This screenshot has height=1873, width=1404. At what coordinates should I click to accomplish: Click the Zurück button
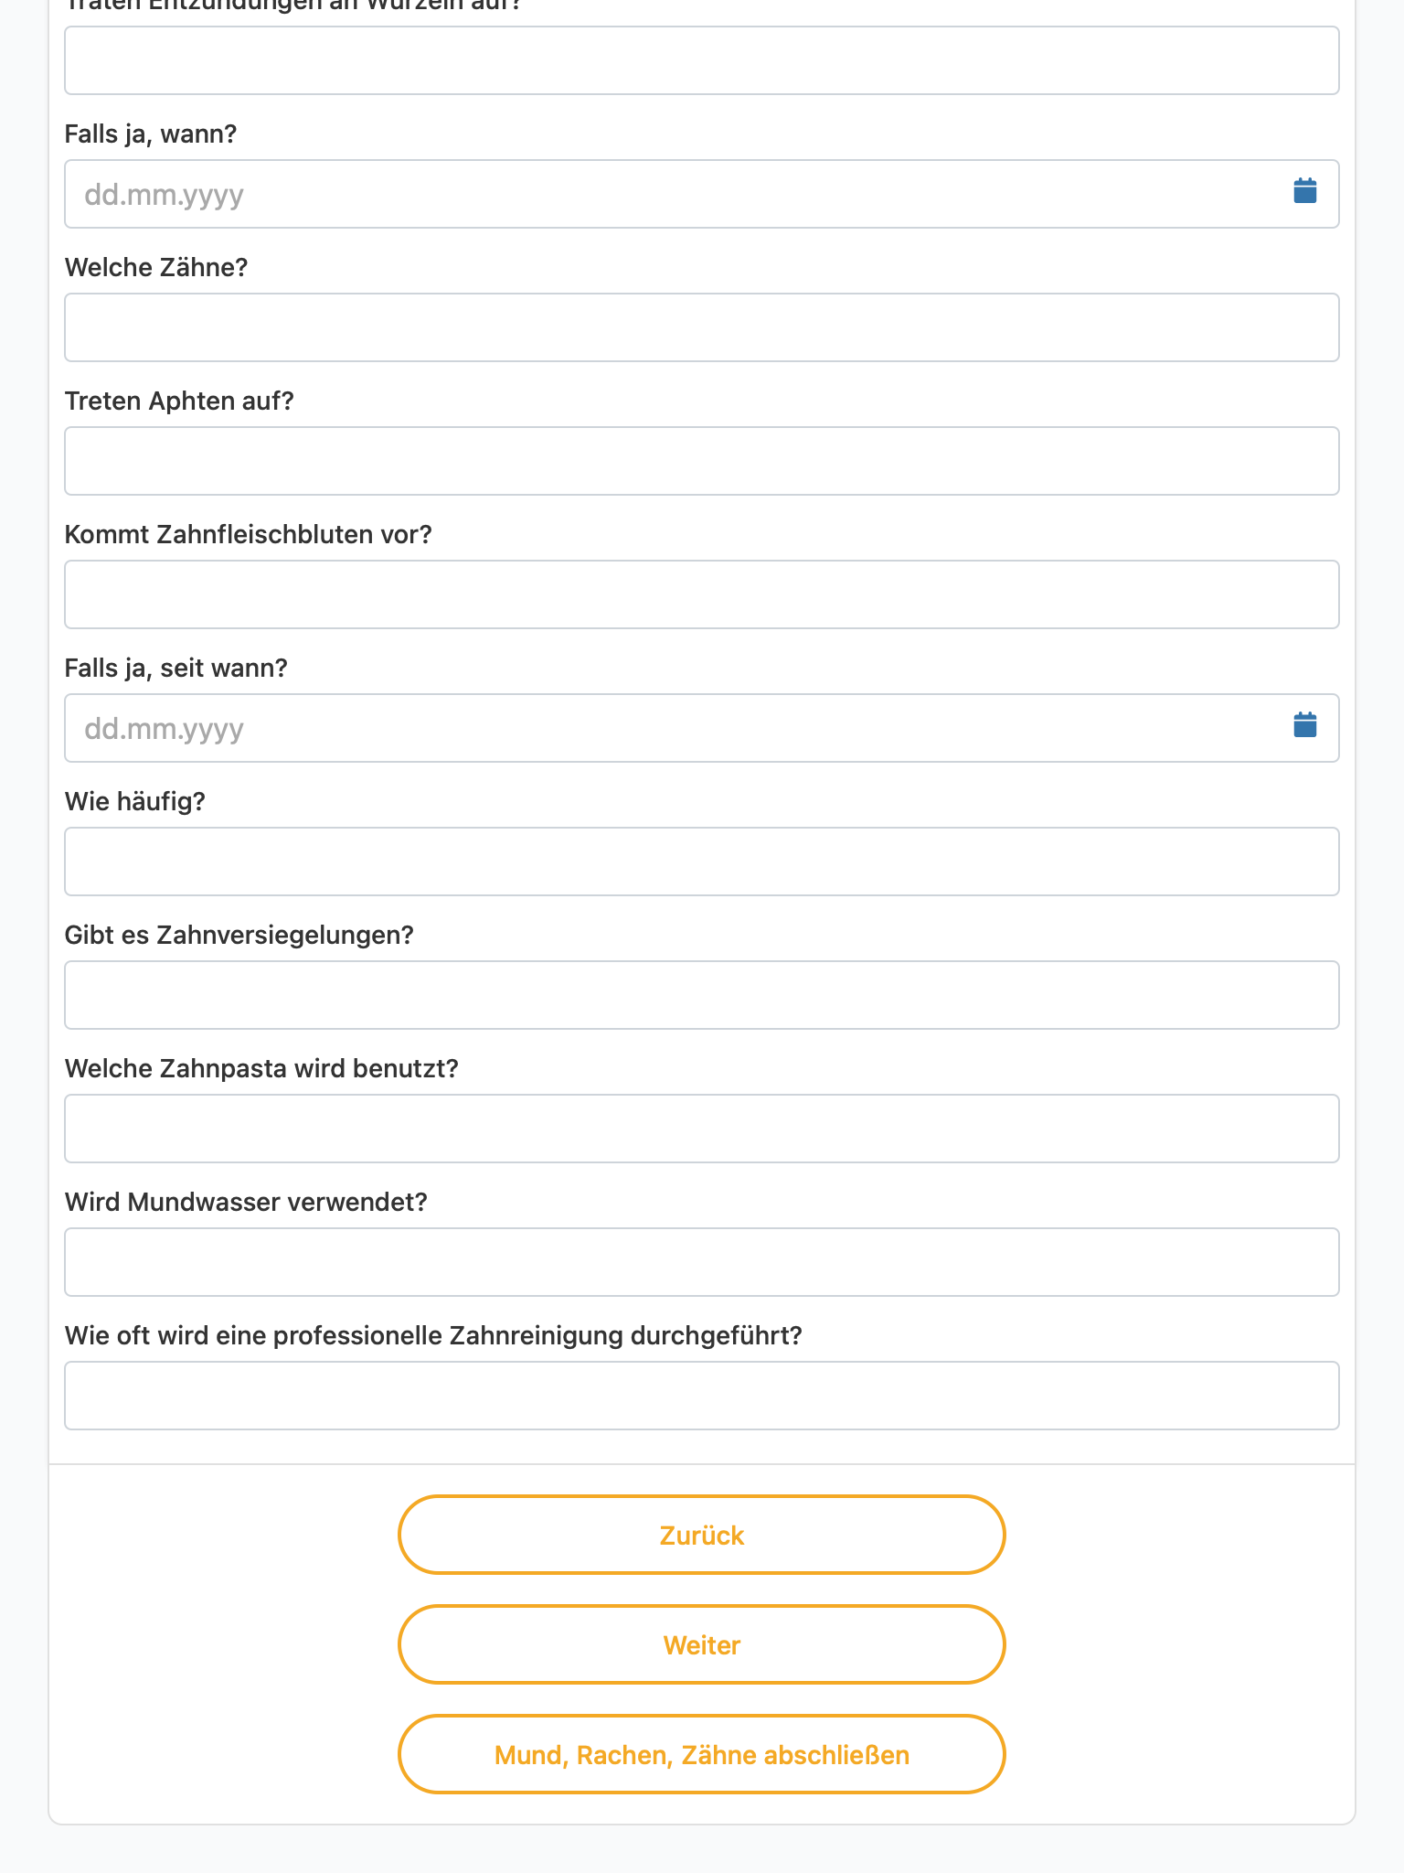[702, 1535]
